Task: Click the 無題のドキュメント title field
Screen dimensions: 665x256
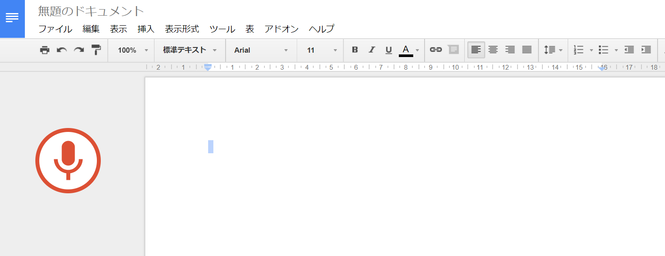Action: [x=91, y=11]
